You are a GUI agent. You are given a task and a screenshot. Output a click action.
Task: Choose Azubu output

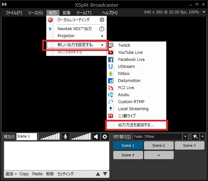pyautogui.click(x=137, y=95)
